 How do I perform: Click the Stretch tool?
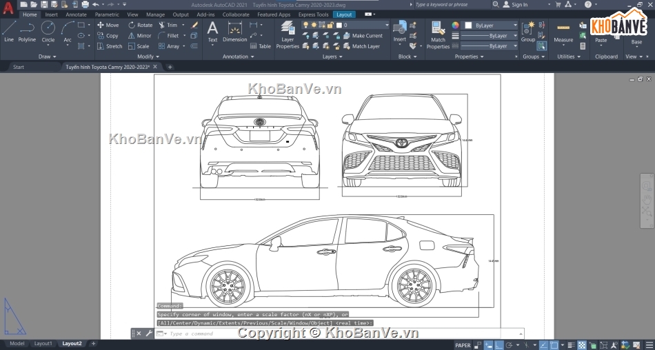[x=110, y=46]
